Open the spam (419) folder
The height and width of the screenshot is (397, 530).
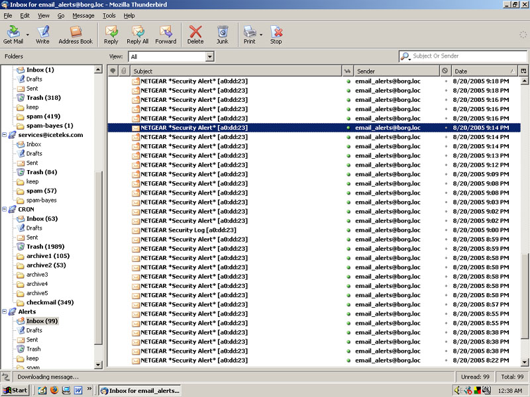tap(43, 116)
